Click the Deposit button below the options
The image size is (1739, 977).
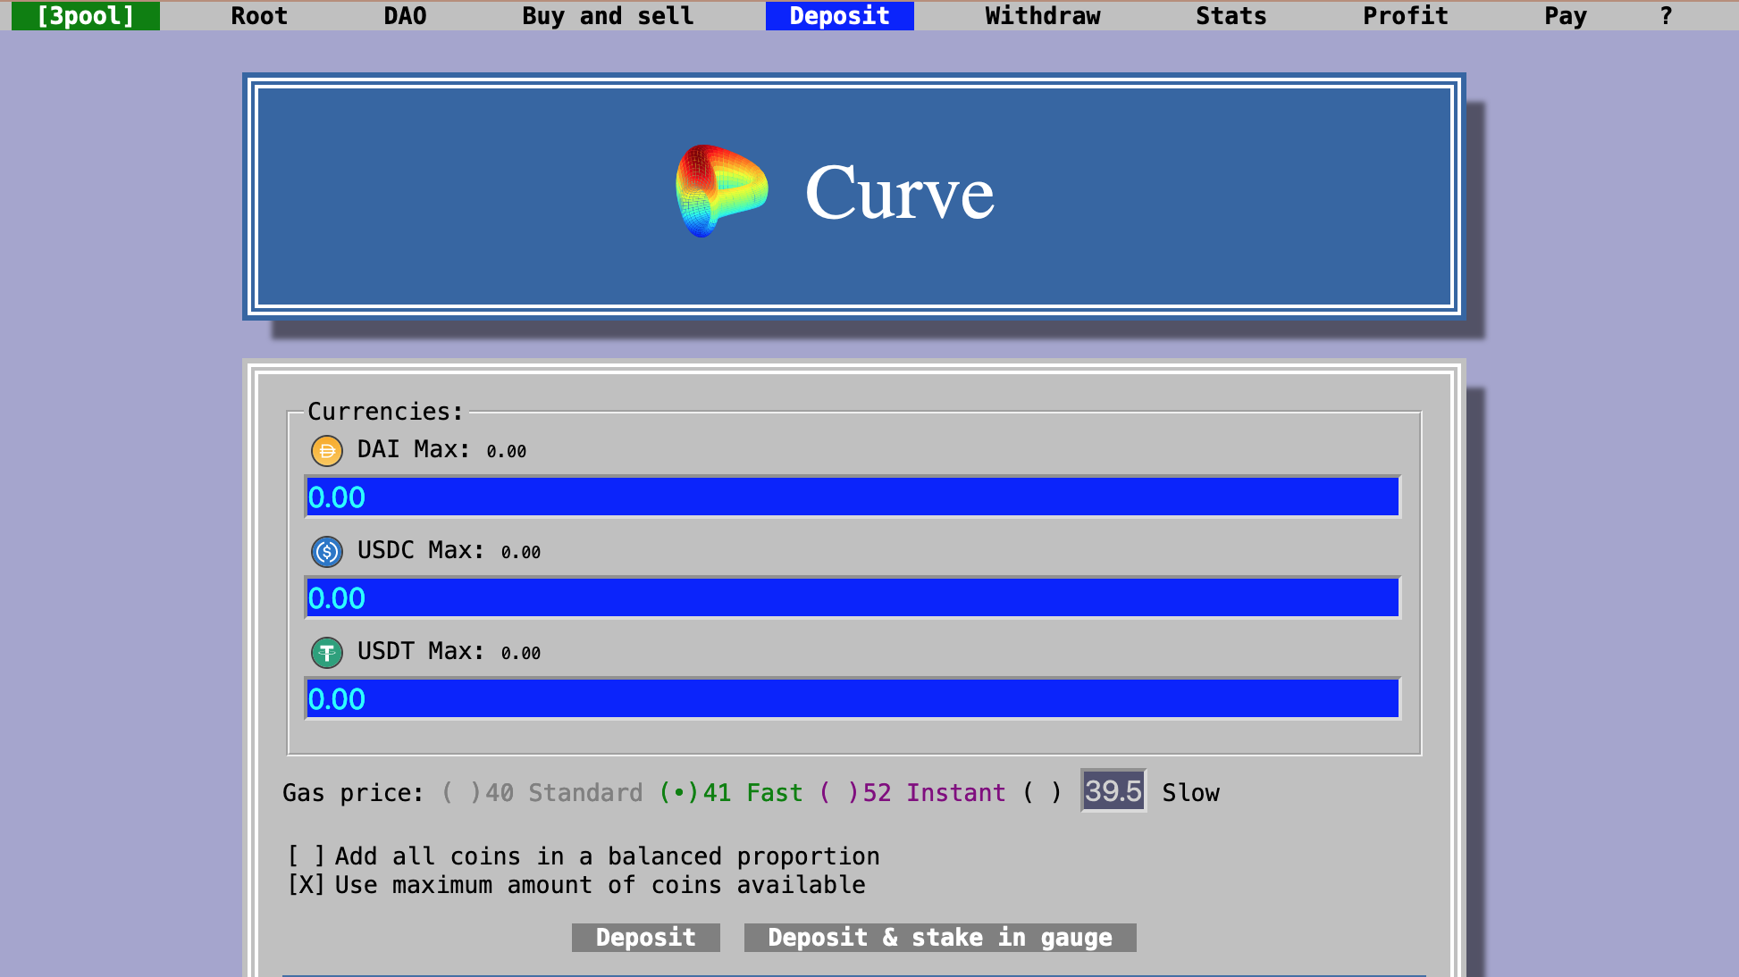pyautogui.click(x=645, y=938)
